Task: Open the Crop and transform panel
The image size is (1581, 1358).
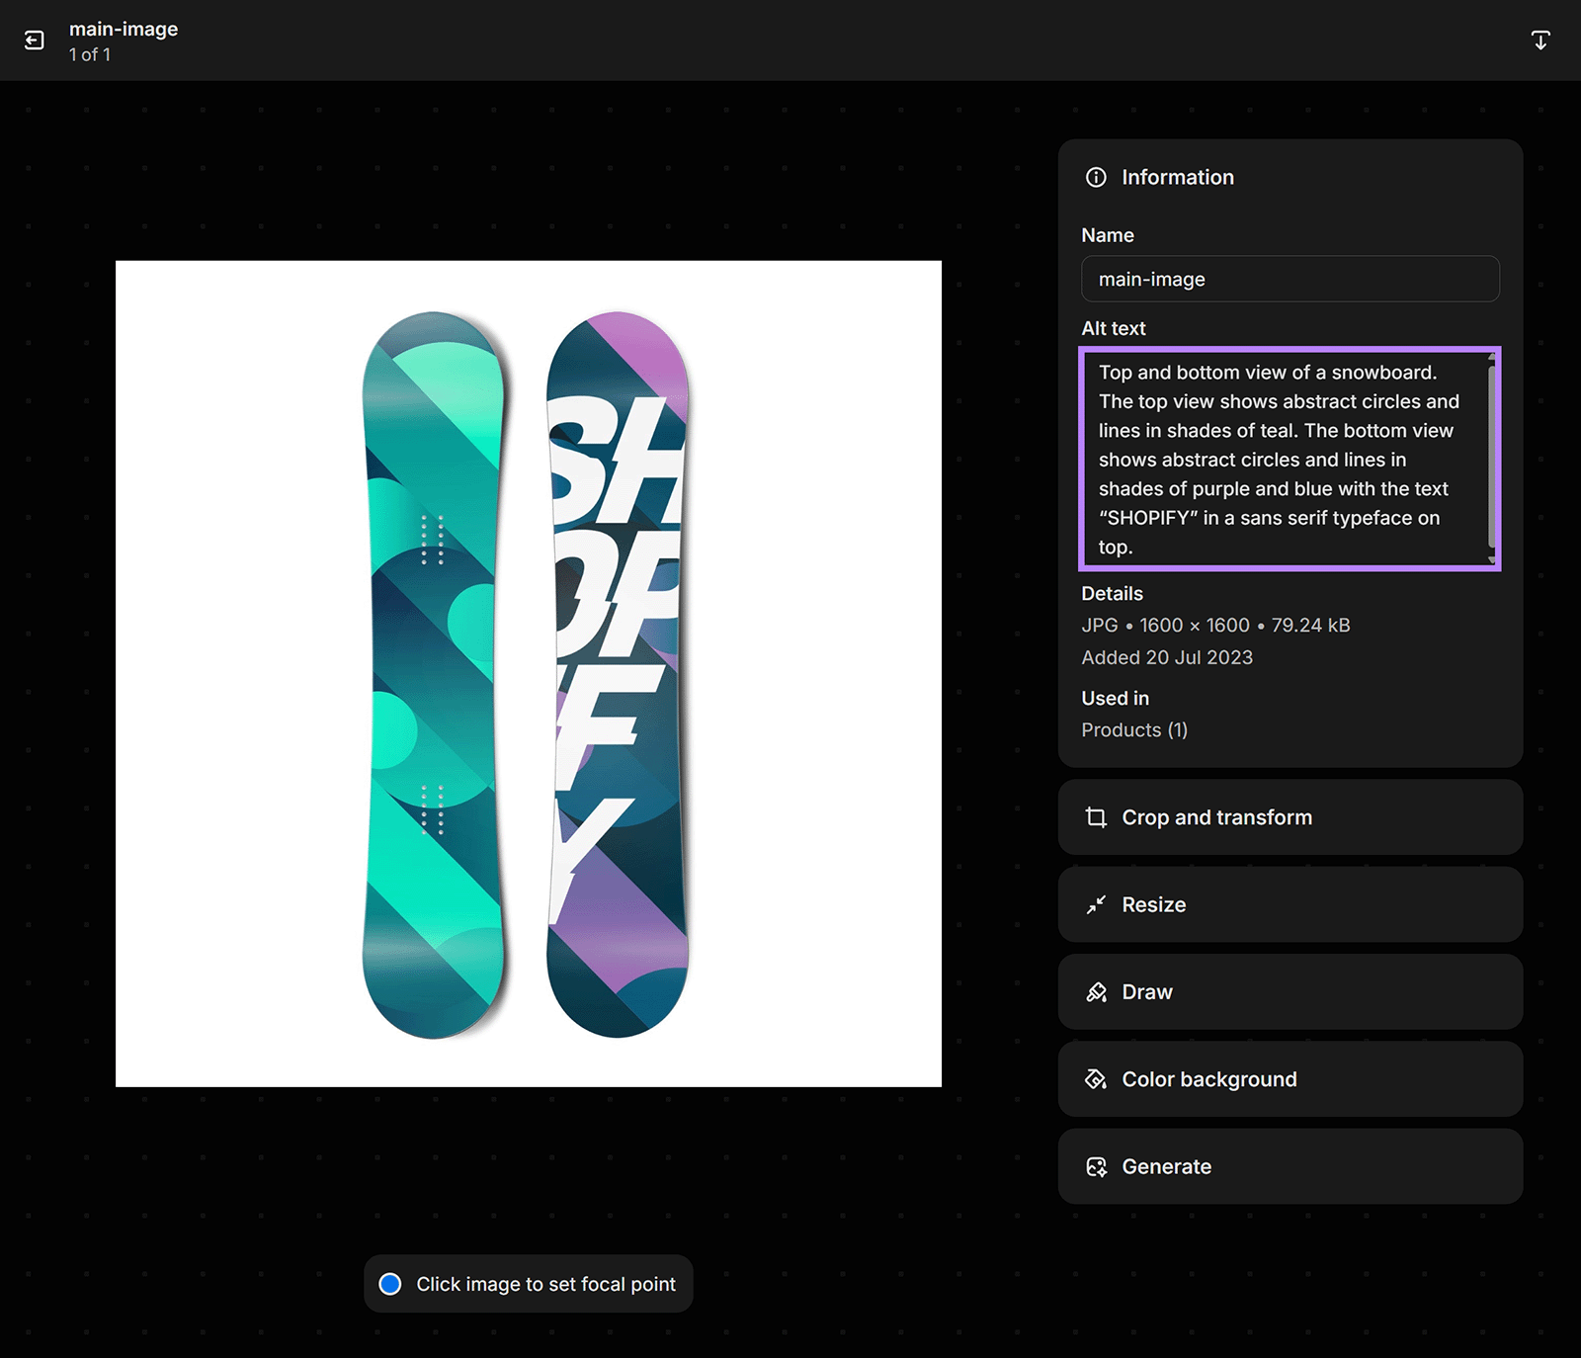Action: 1290,817
